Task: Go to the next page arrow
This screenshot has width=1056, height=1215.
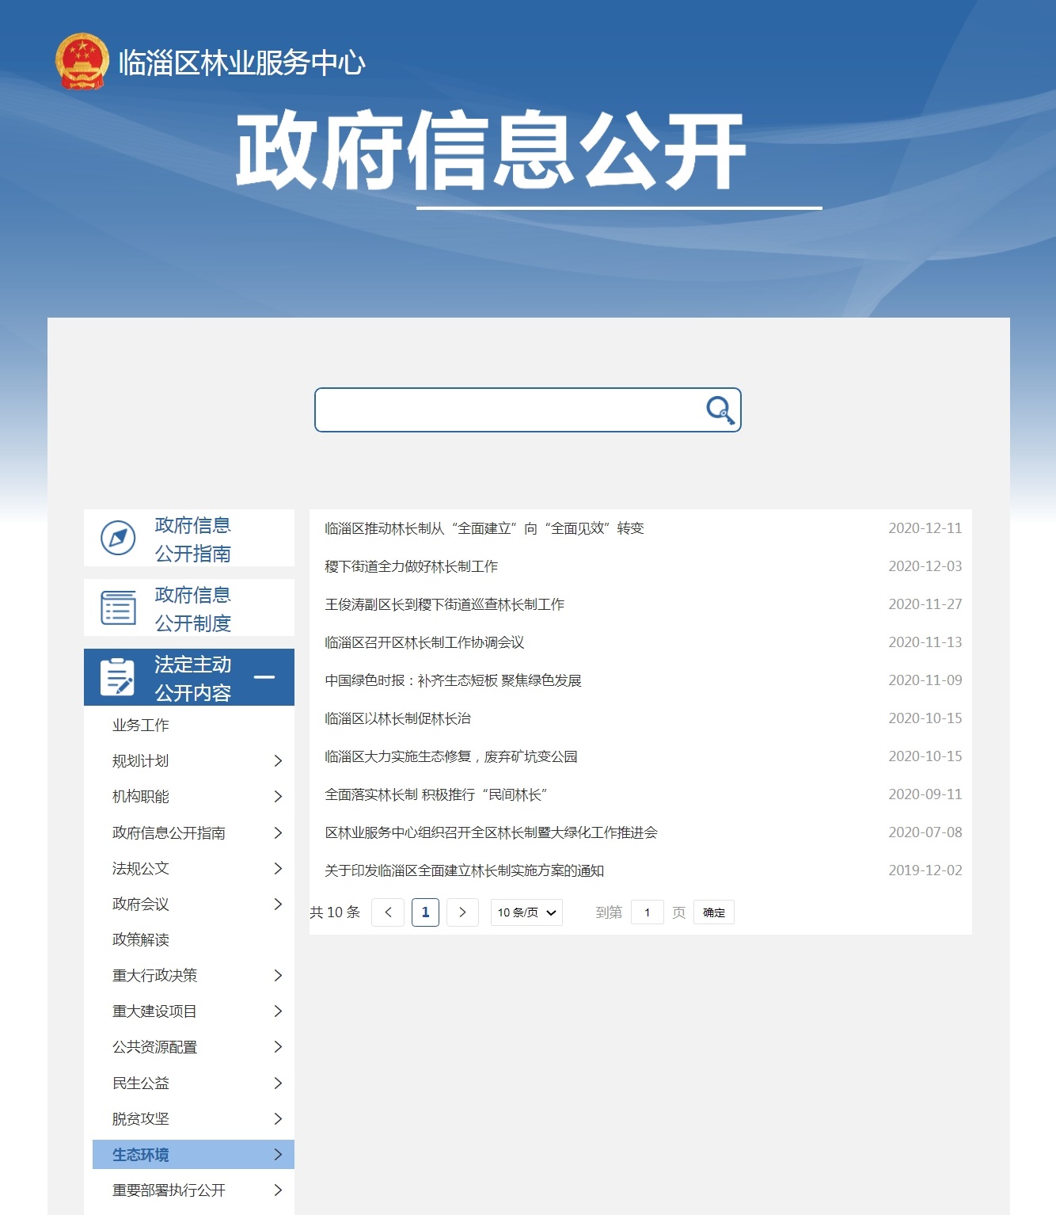Action: click(x=462, y=912)
